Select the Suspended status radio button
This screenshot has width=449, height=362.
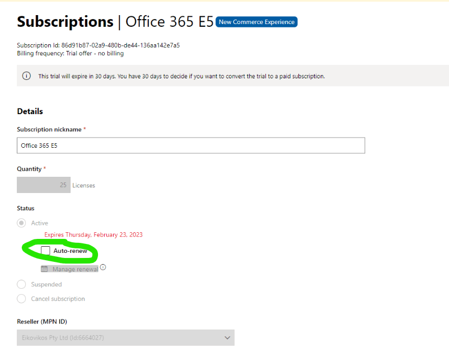(21, 284)
